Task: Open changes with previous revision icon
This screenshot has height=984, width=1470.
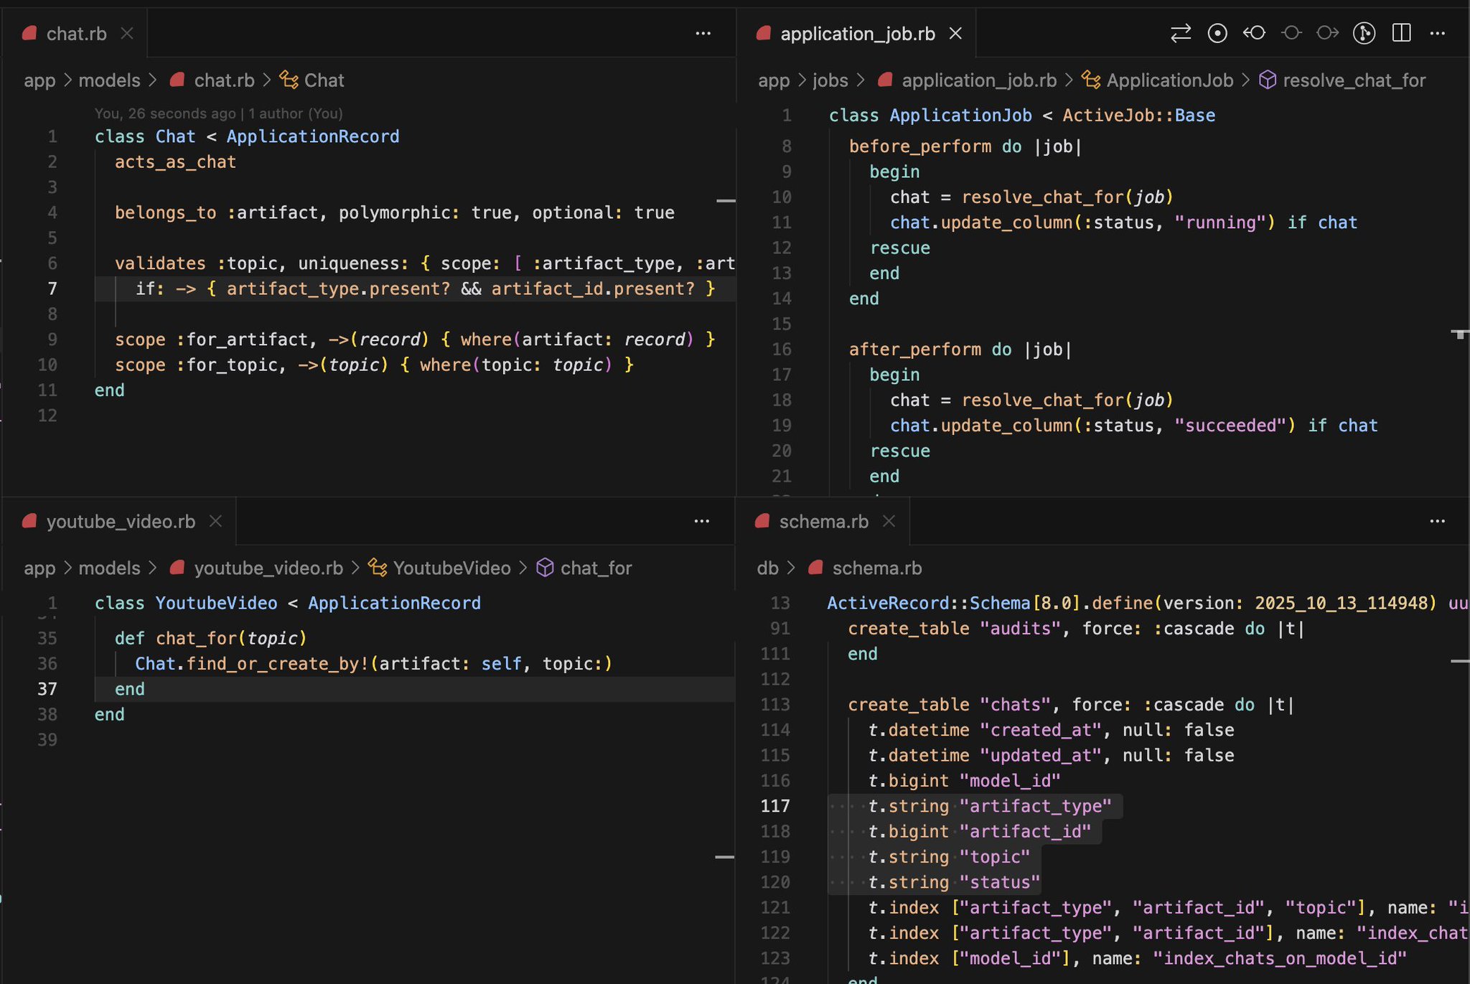Action: pos(1254,34)
